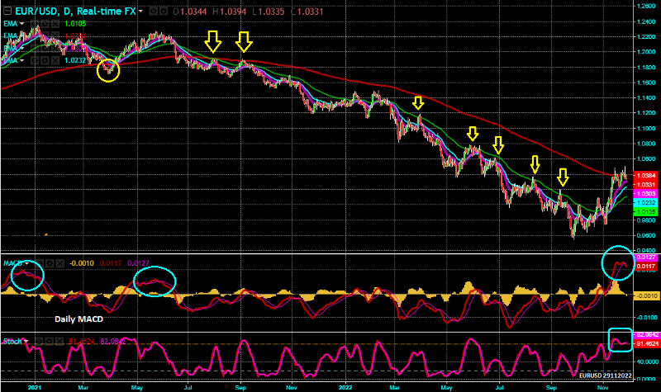Hide the EMA showing 1.0384
The height and width of the screenshot is (392, 661).
click(x=35, y=36)
